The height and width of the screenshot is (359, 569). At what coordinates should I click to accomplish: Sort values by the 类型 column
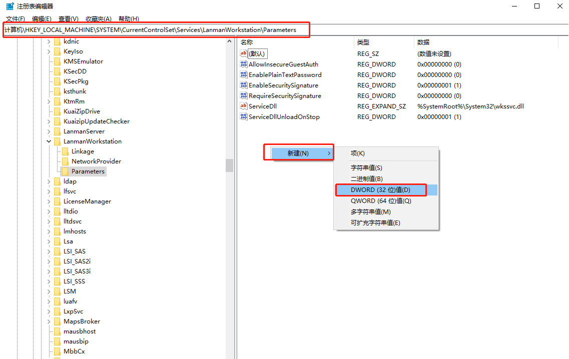(363, 42)
